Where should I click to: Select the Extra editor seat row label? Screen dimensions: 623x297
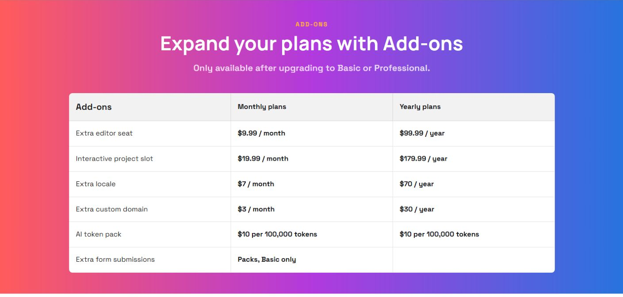(x=104, y=133)
